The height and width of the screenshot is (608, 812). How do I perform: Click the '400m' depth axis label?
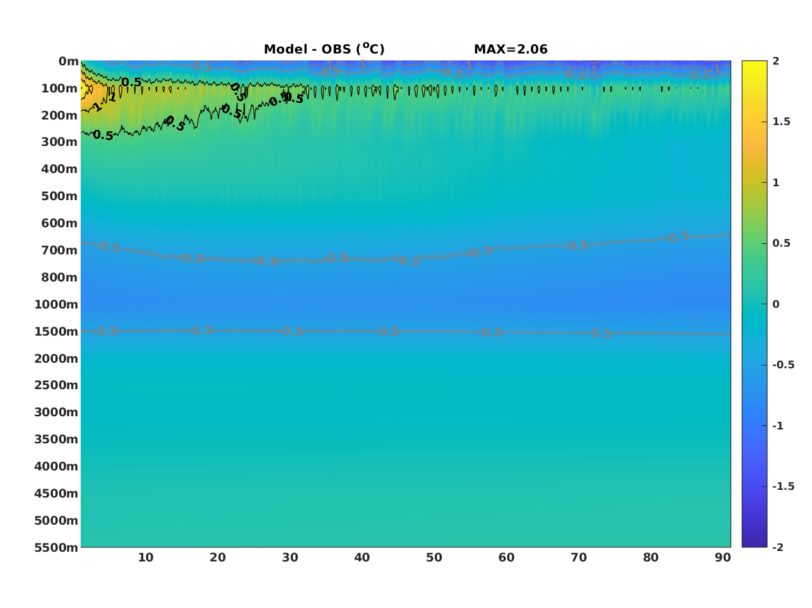pyautogui.click(x=60, y=169)
